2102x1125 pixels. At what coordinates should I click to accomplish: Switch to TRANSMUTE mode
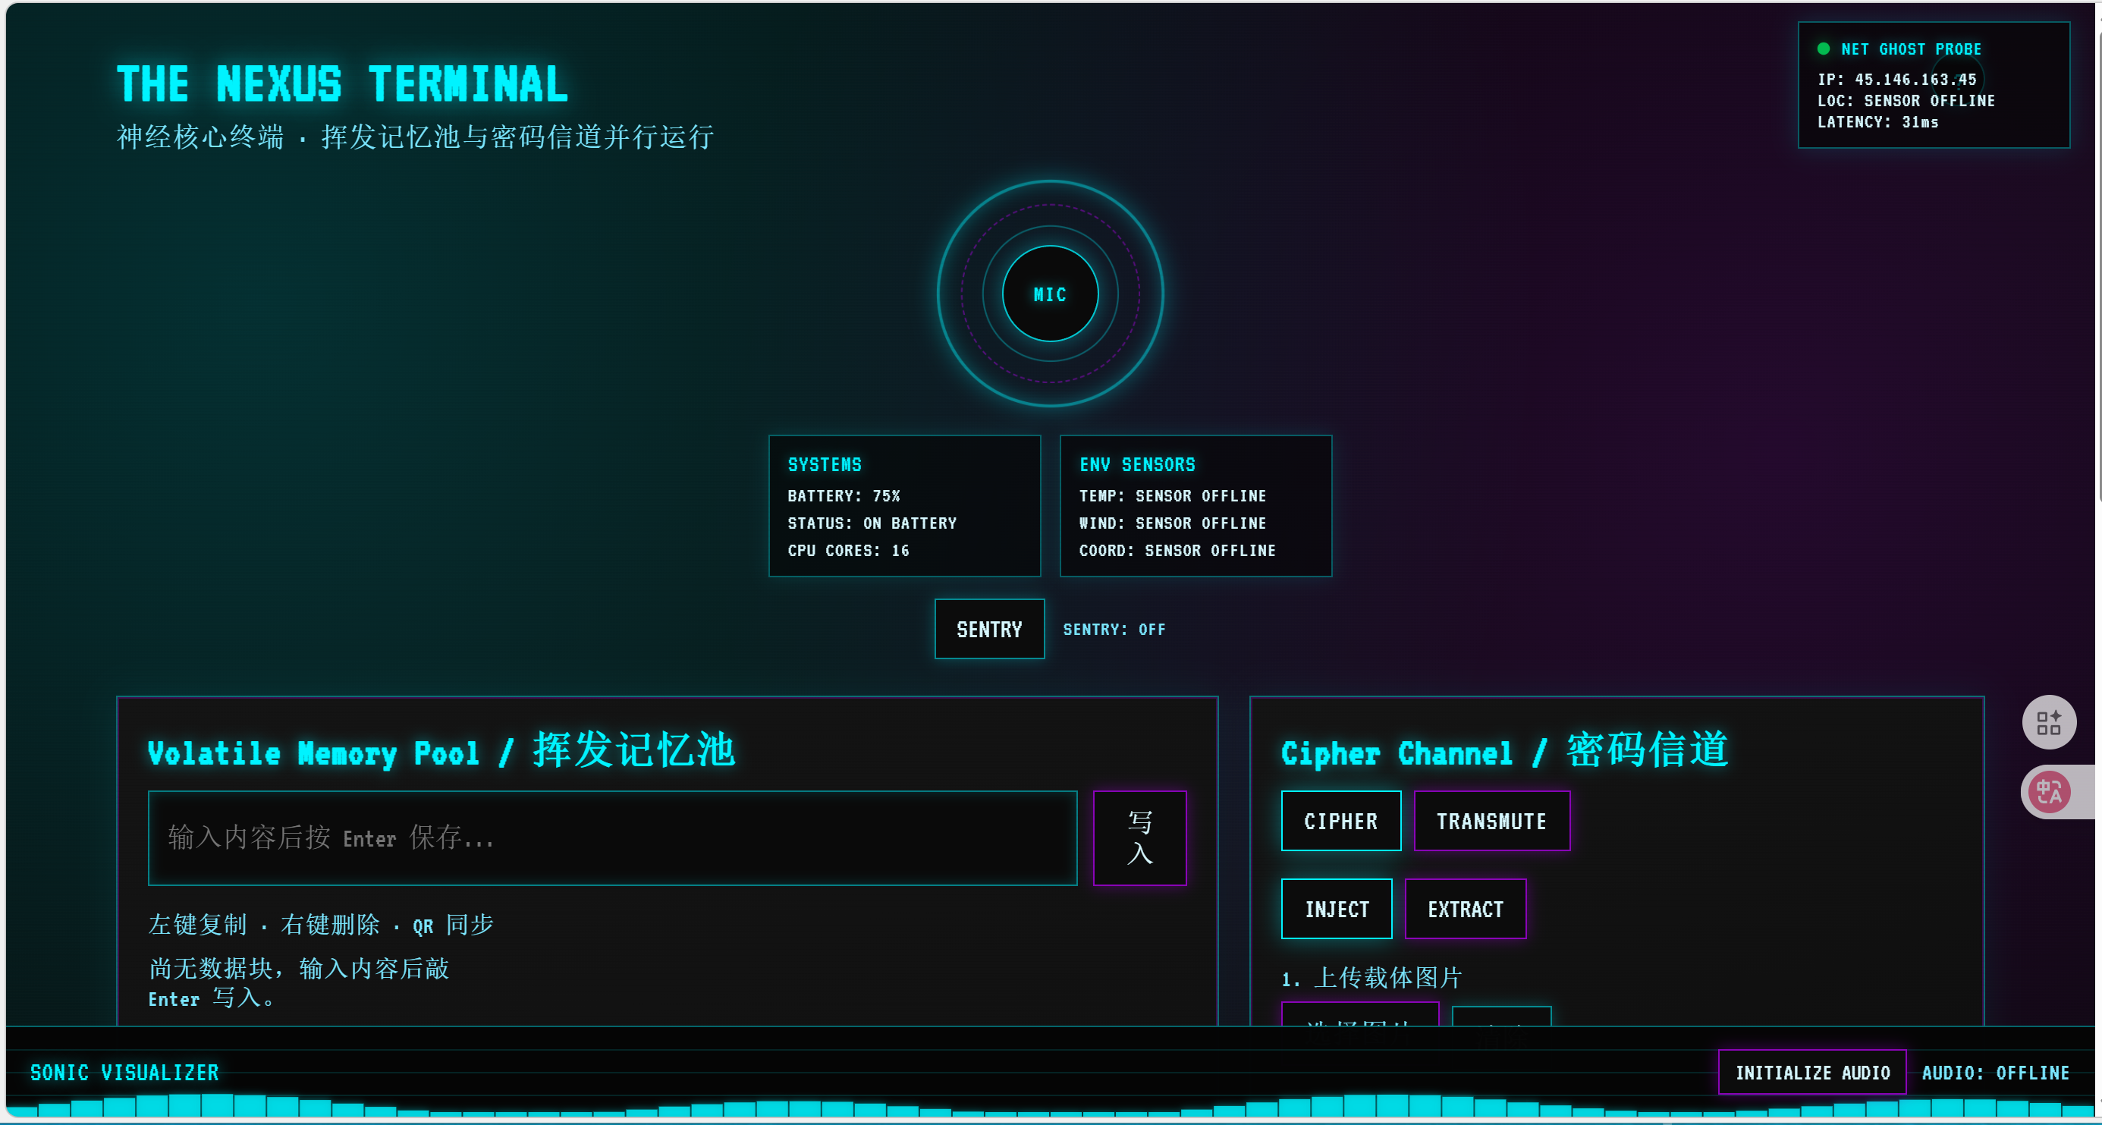(x=1491, y=821)
